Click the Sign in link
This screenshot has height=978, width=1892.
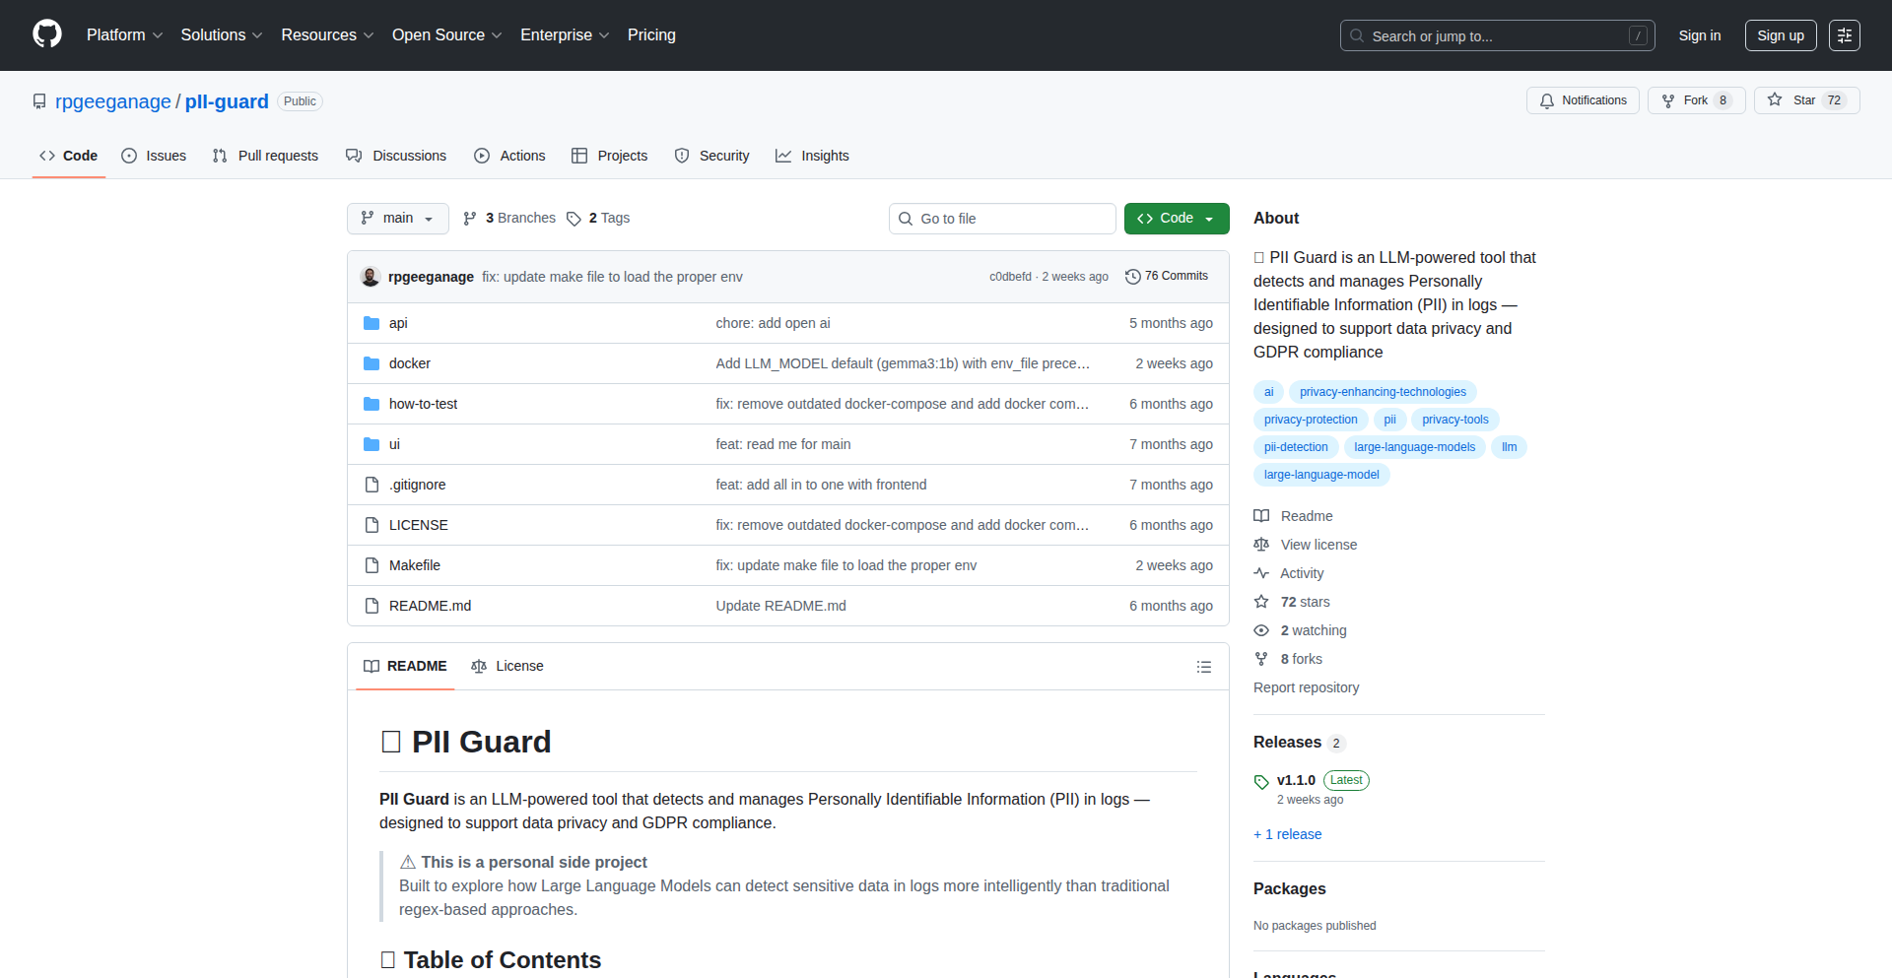point(1700,35)
